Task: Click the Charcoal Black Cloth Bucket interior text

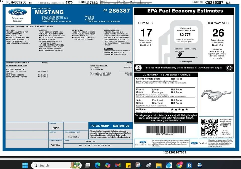Action: 104,22
